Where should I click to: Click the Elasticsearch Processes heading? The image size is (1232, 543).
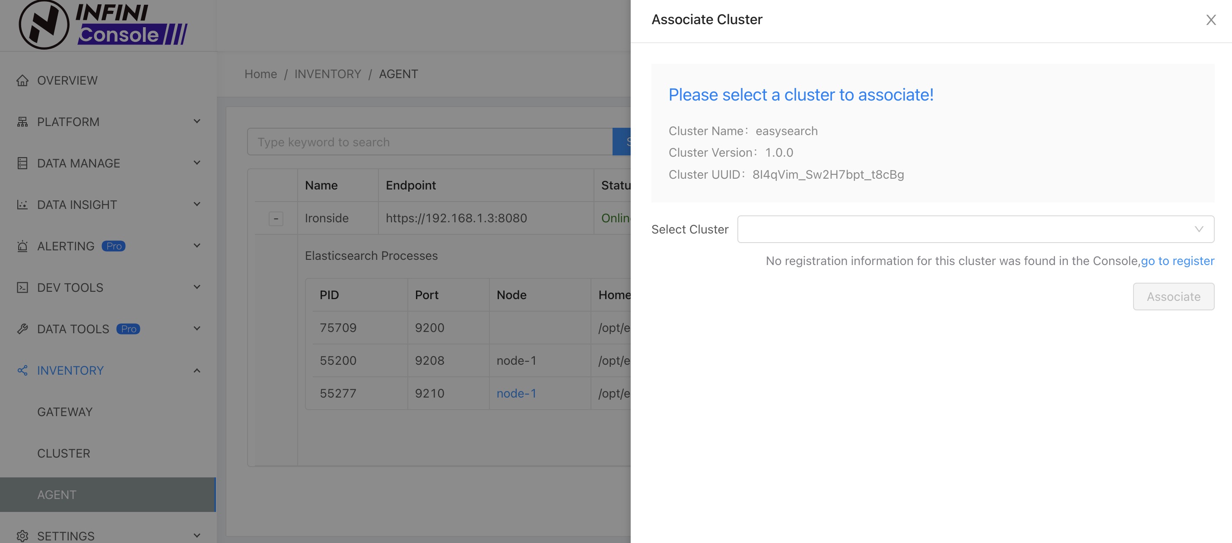pos(371,256)
